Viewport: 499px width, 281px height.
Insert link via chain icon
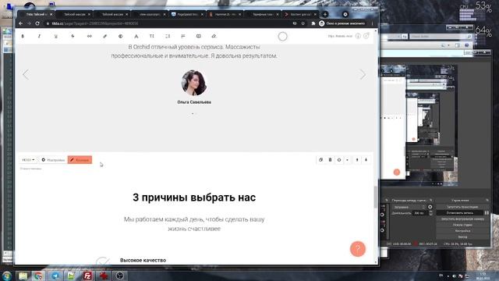90,37
